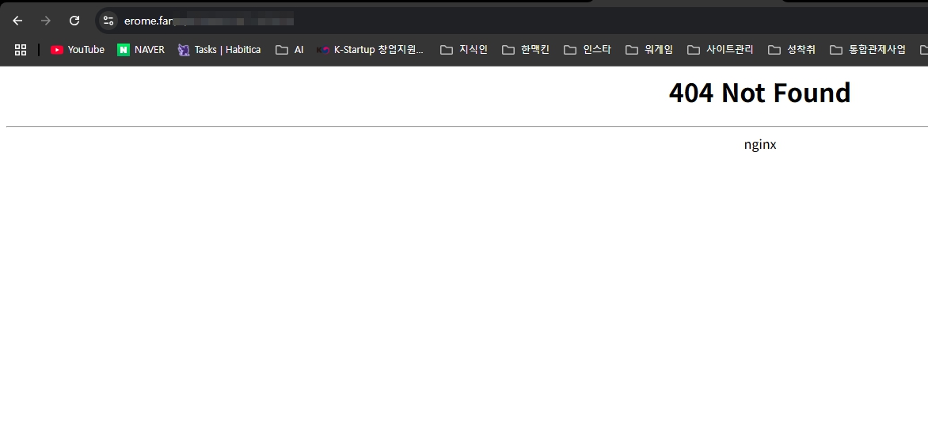Image resolution: width=928 pixels, height=426 pixels.
Task: Open the apps grid bookmark icon
Action: [21, 50]
